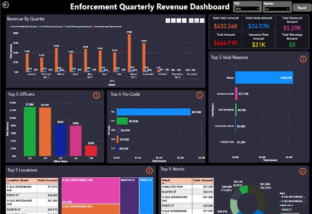Sort by Location Street column header
Viewport: 312px width, 214px height.
point(21,181)
